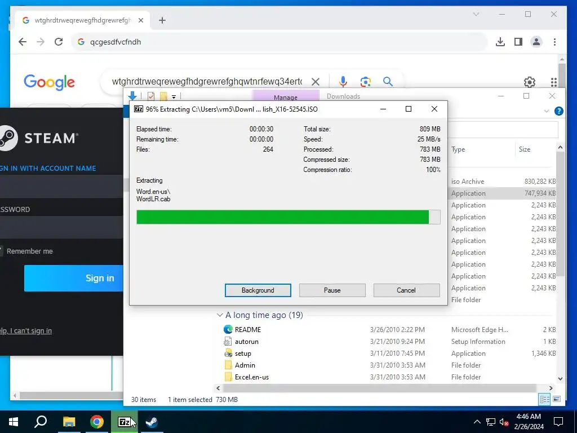Click Sign in on Steam window
Screen dimensions: 577x433
74,278
